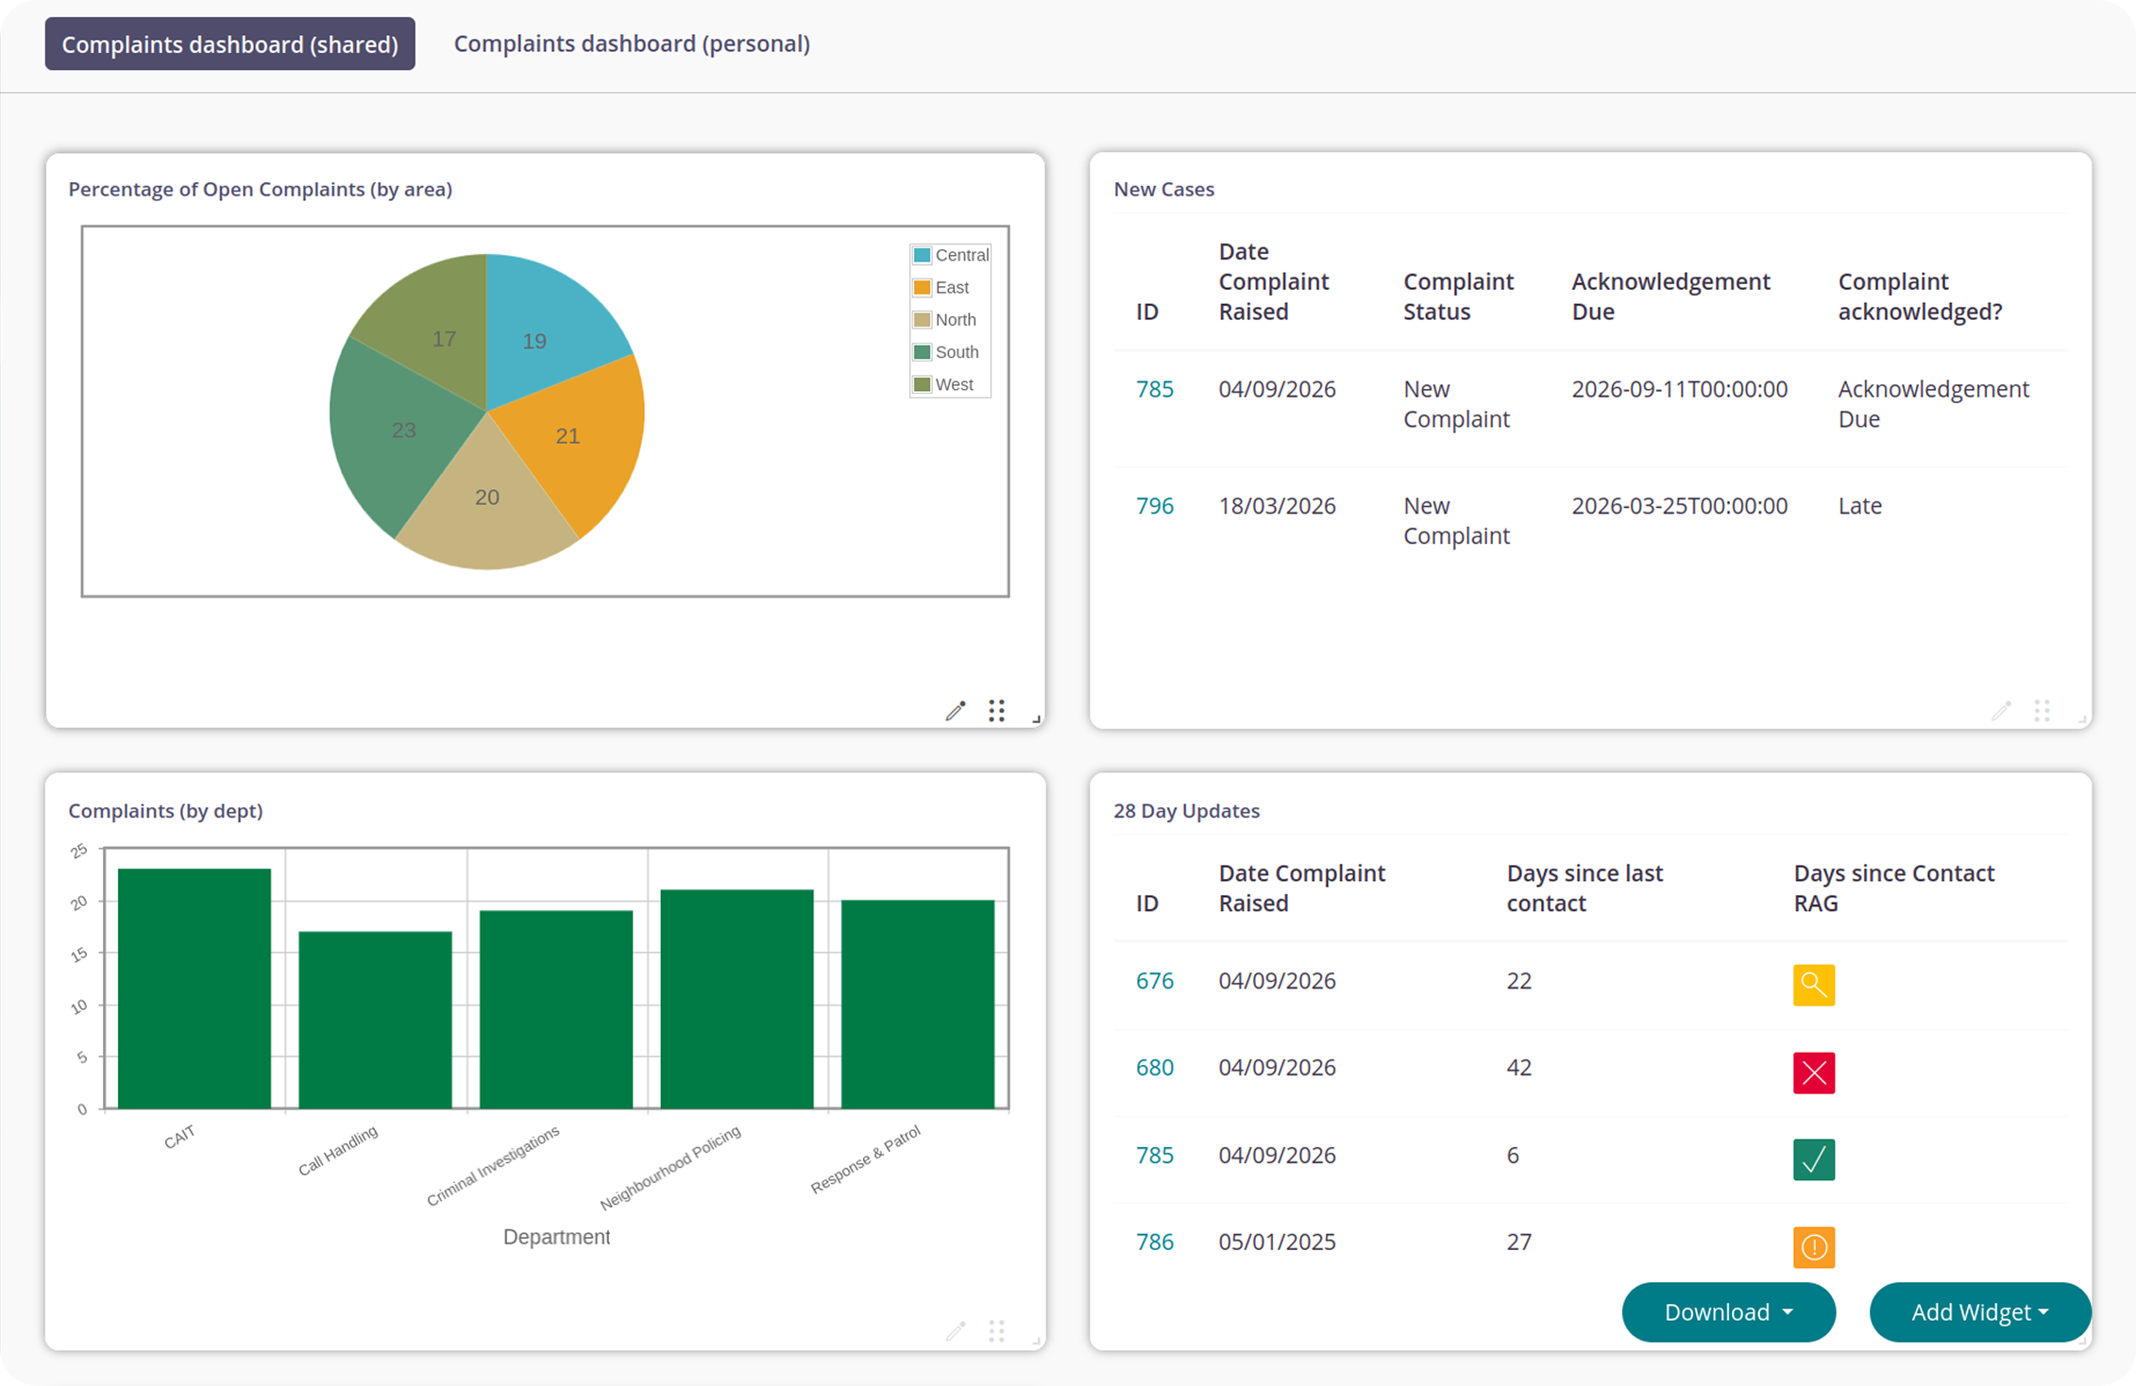2136x1386 pixels.
Task: Click '2026-09-11T00:00:00' due date cell
Action: tap(1679, 389)
